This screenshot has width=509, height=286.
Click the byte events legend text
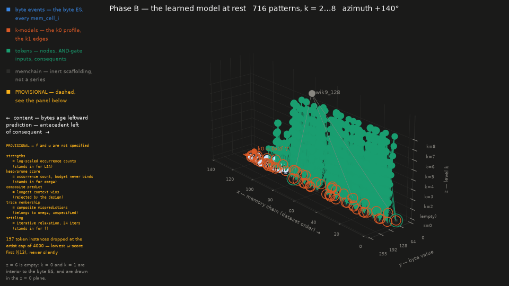tap(49, 14)
